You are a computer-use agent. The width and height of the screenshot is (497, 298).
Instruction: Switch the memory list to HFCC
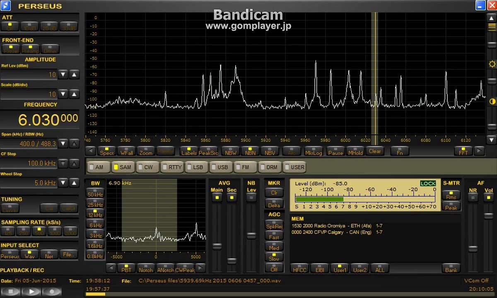(x=300, y=268)
